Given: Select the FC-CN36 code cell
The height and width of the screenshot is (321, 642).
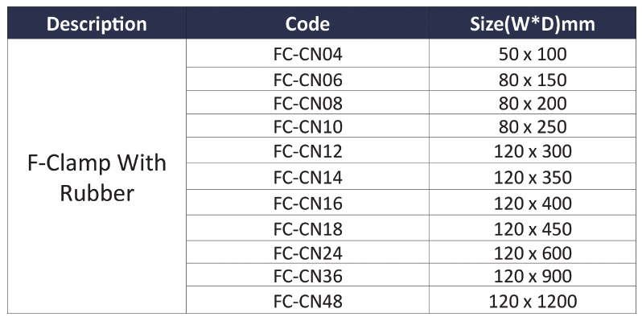Looking at the screenshot, I should pyautogui.click(x=307, y=276).
